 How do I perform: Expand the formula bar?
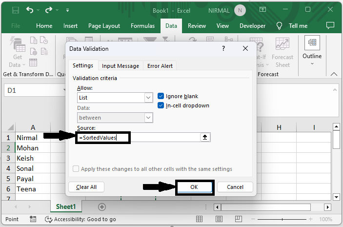click(335, 90)
